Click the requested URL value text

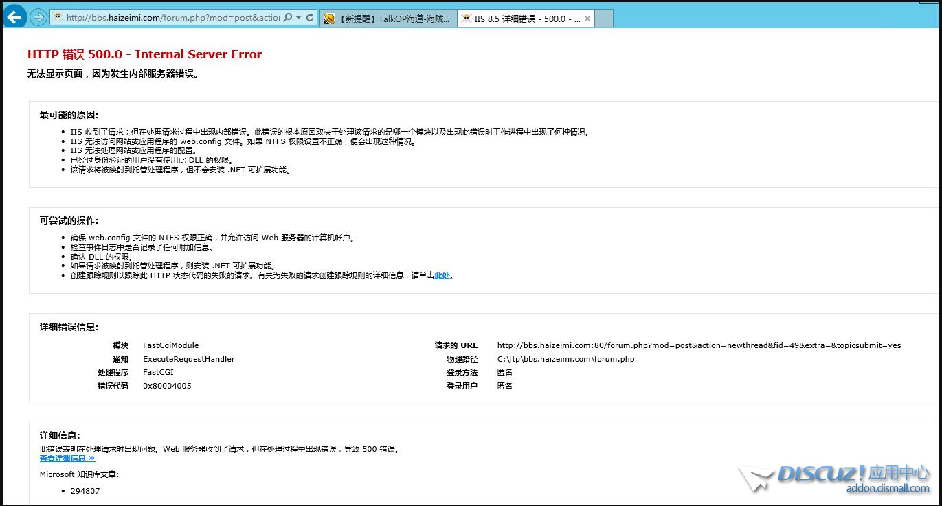pyautogui.click(x=698, y=345)
